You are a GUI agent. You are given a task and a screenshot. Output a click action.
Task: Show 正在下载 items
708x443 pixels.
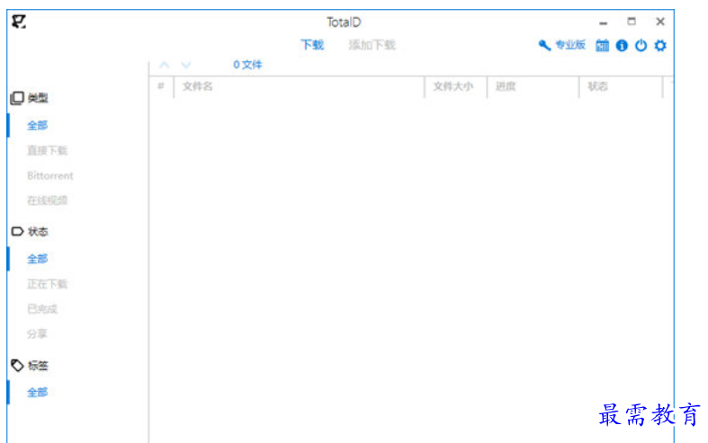point(48,284)
